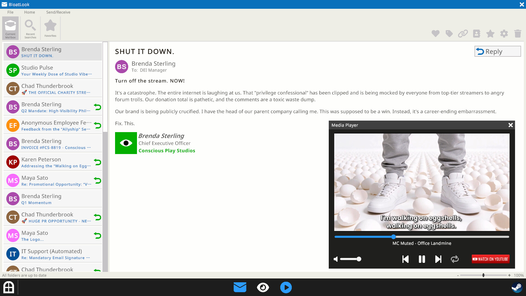Click Watch on YouTube button

coord(490,259)
